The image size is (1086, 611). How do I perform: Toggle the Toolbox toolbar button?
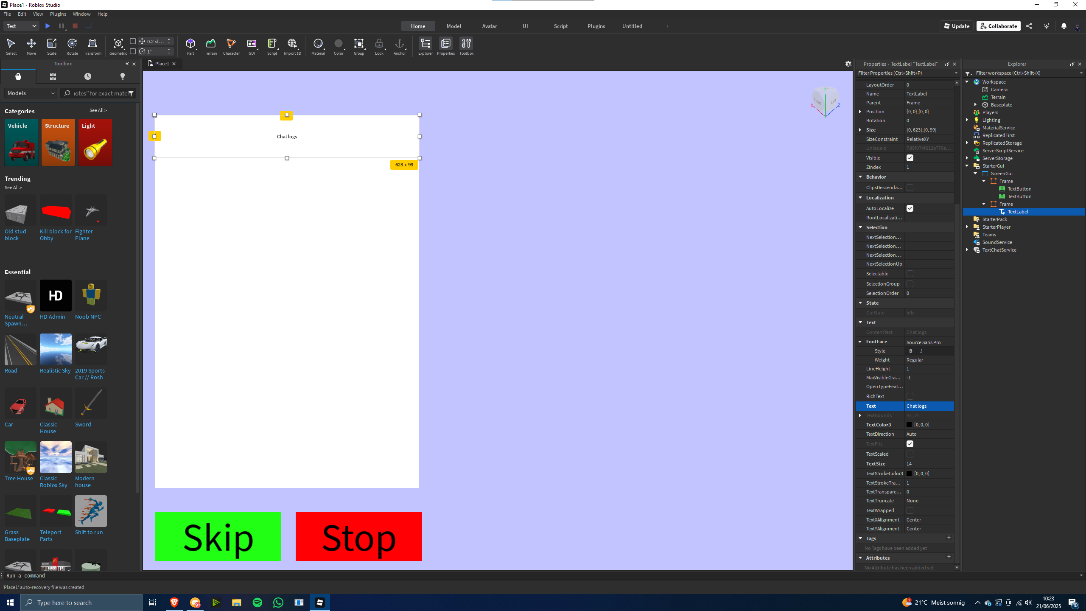click(466, 46)
